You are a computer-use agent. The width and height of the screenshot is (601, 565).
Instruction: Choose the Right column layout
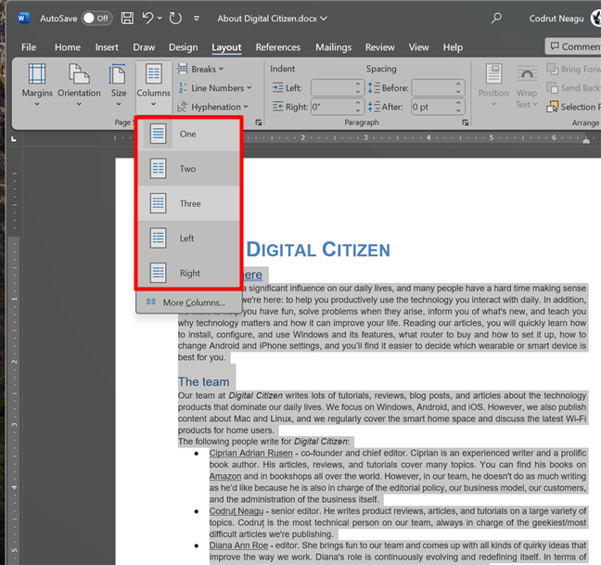pyautogui.click(x=189, y=273)
